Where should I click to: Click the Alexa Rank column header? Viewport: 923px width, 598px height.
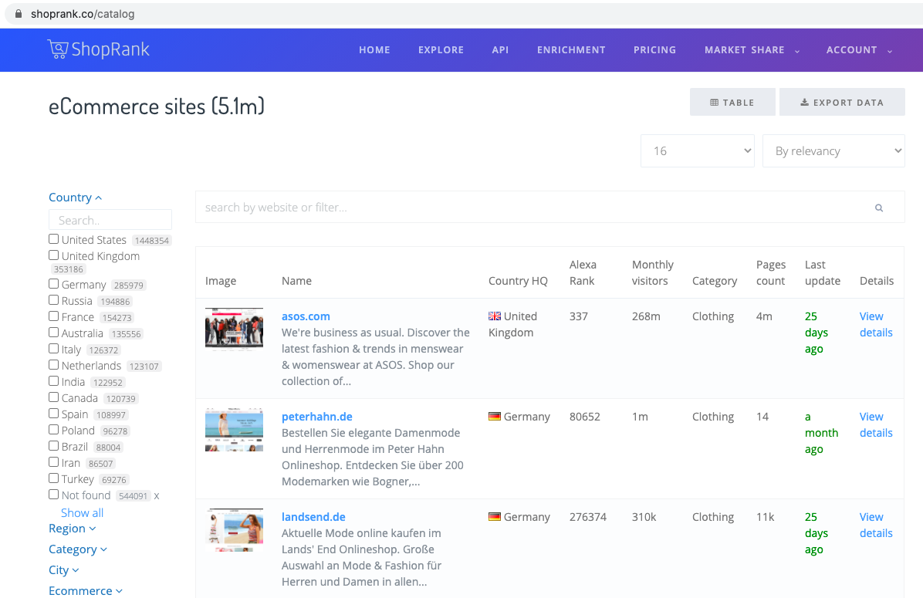click(x=583, y=272)
